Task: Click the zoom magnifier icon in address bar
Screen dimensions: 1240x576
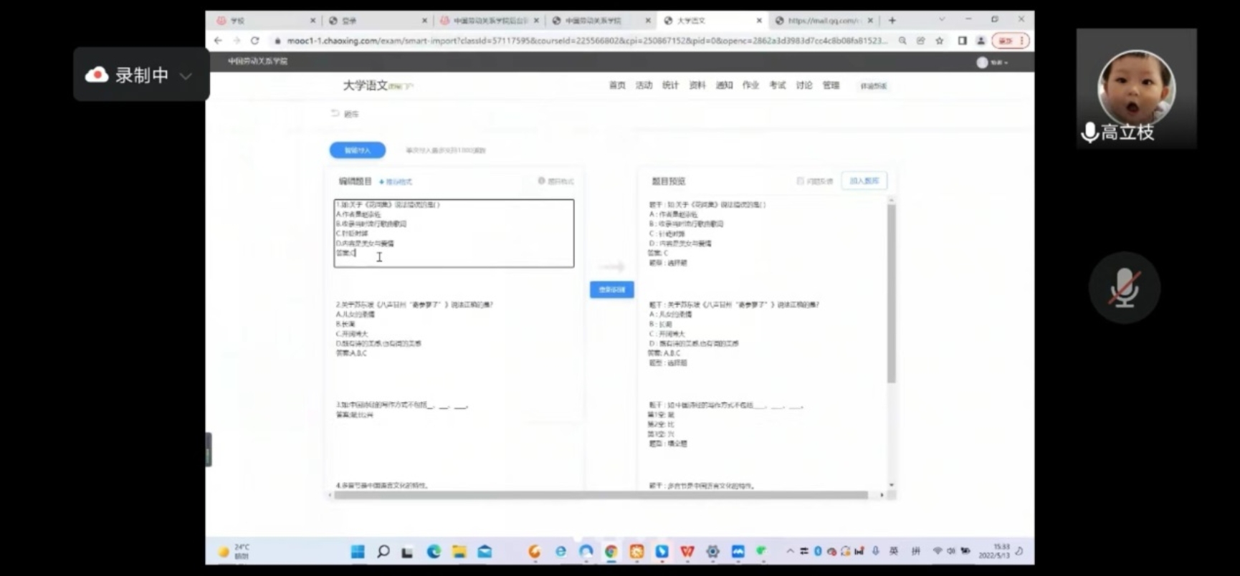Action: tap(902, 41)
